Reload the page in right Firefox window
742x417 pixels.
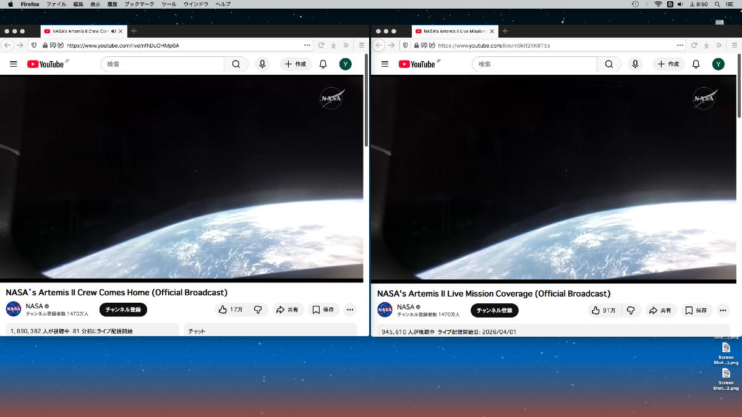[693, 45]
